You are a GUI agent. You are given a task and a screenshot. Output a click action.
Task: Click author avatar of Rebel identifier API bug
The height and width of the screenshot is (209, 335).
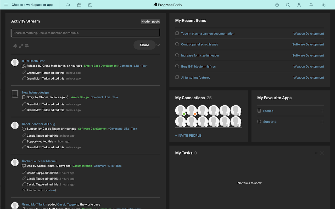[x=15, y=125]
